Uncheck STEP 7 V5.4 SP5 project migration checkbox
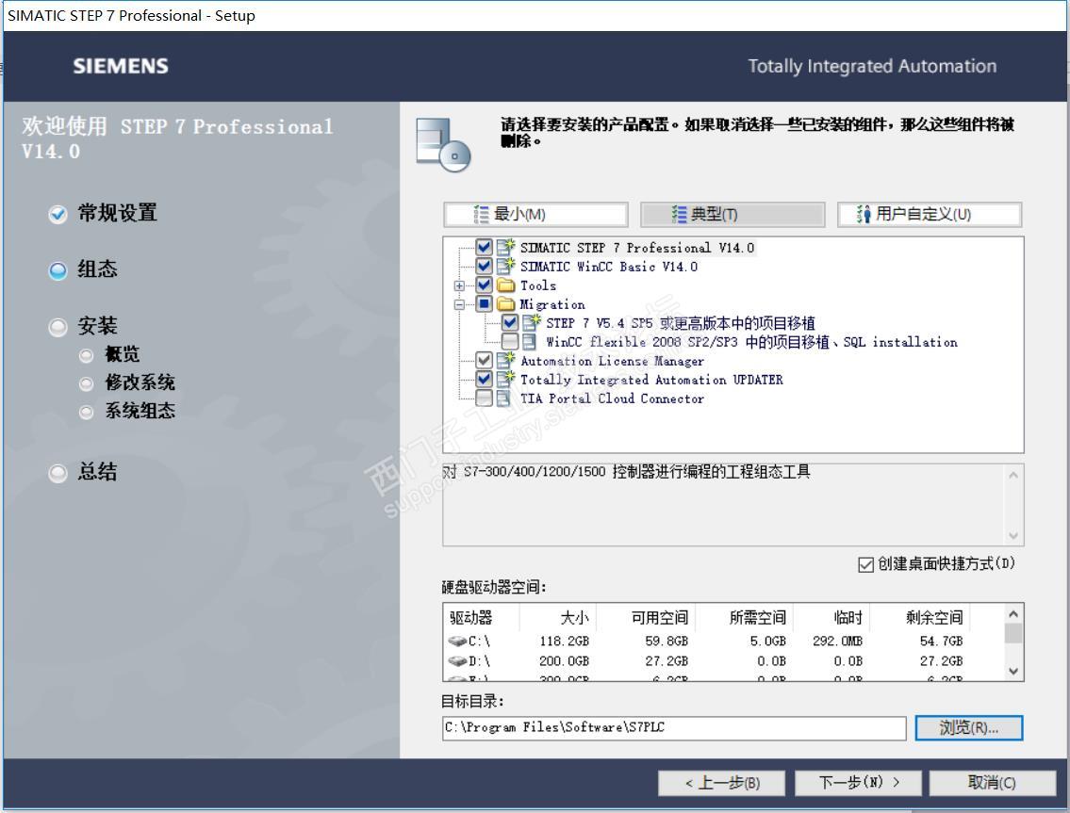Image resolution: width=1070 pixels, height=813 pixels. tap(510, 322)
